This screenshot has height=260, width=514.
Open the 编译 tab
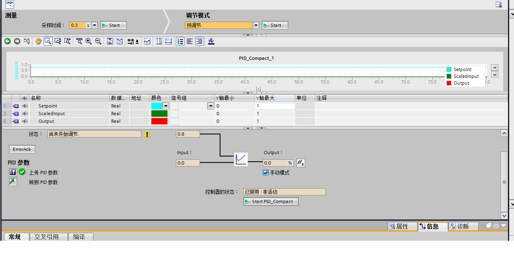coord(81,237)
